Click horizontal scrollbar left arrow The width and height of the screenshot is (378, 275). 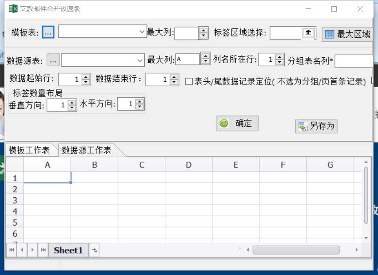[247, 250]
